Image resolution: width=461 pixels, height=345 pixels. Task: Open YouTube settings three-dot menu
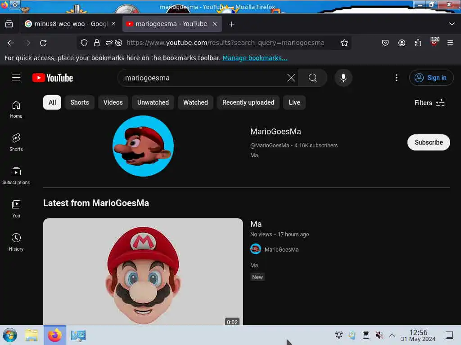coord(397,78)
